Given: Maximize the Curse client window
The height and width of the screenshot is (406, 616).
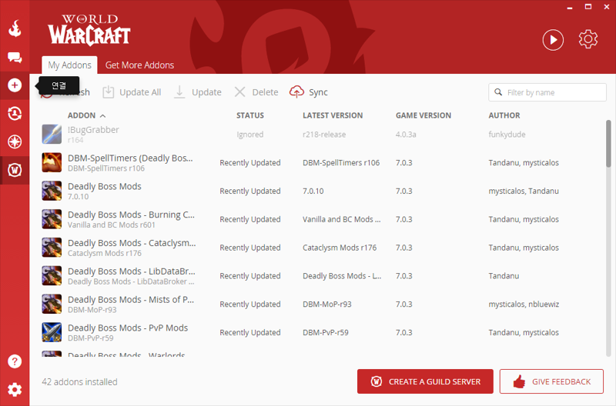Looking at the screenshot, I should pos(588,7).
